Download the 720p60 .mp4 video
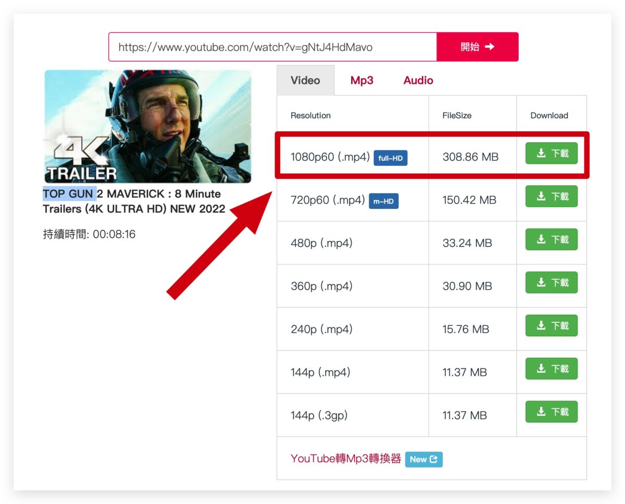 point(552,196)
